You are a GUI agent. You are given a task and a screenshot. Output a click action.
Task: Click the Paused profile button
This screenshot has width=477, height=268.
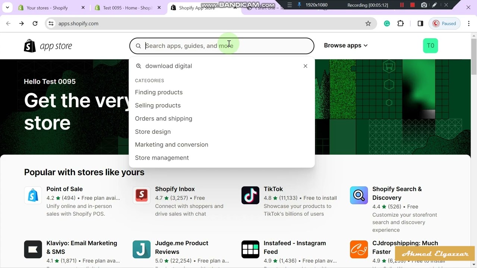tap(444, 23)
